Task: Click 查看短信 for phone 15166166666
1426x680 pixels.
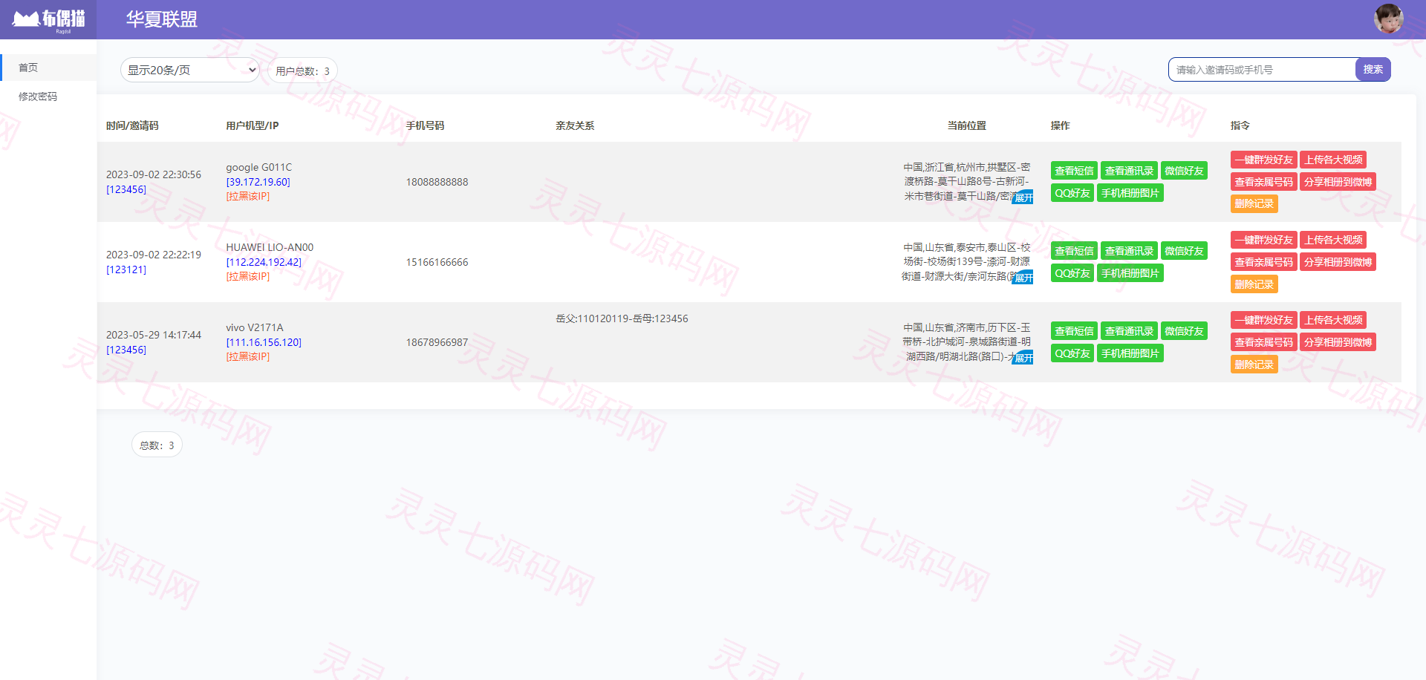Action: [x=1074, y=251]
